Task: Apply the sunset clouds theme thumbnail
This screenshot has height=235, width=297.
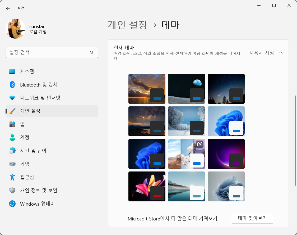Action: coord(147,89)
